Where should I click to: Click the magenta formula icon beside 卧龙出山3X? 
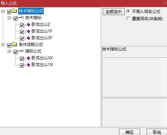[x=29, y=58]
